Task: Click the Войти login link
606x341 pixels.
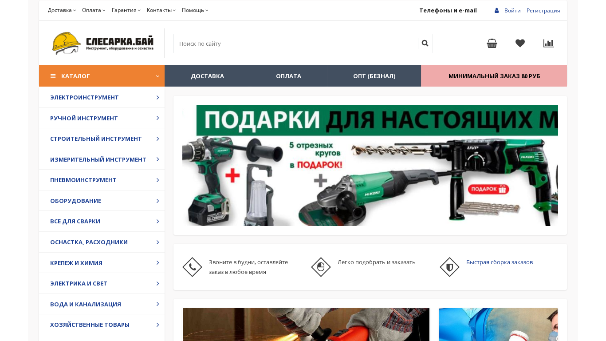Action: [x=512, y=11]
